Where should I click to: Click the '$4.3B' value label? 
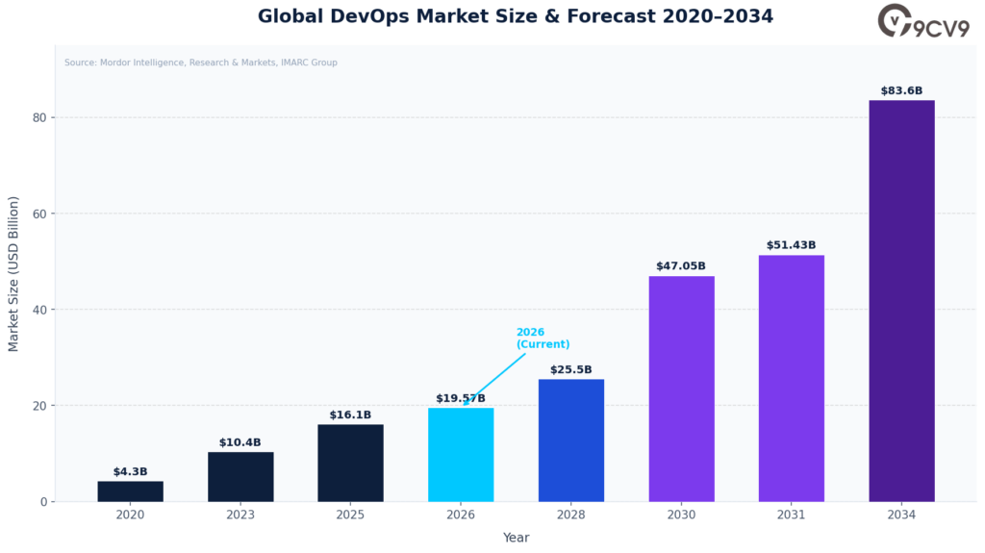[x=130, y=471]
